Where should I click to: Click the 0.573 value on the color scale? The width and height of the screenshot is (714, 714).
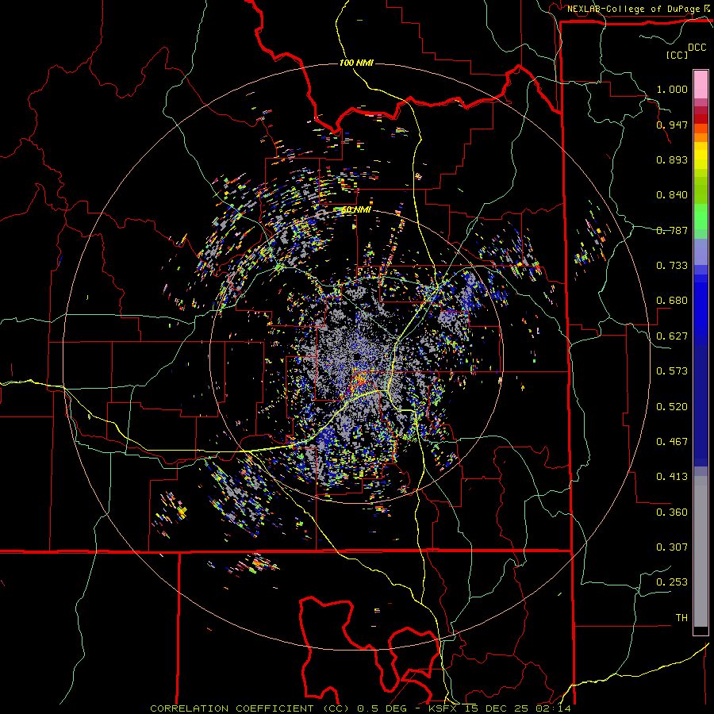click(672, 370)
